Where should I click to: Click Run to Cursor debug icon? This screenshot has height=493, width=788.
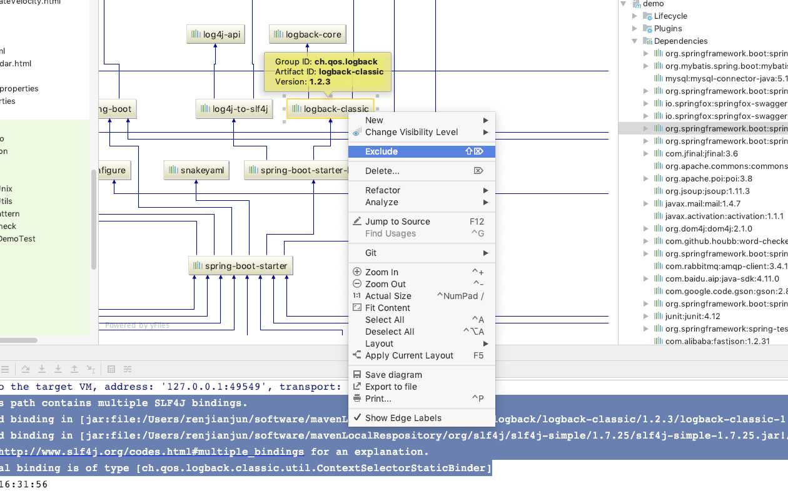click(x=91, y=369)
